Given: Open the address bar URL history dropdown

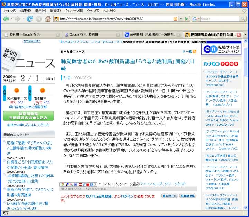Looking at the screenshot, I should tap(181, 19).
